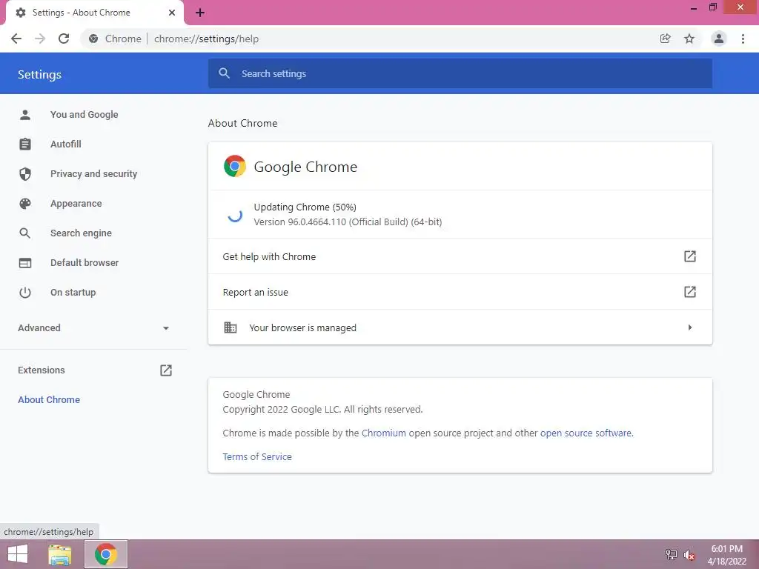This screenshot has width=759, height=569.
Task: Select the Settings - About Chrome tab
Action: click(x=94, y=13)
